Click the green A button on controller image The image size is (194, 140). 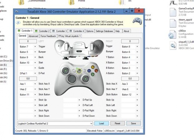click(92, 74)
